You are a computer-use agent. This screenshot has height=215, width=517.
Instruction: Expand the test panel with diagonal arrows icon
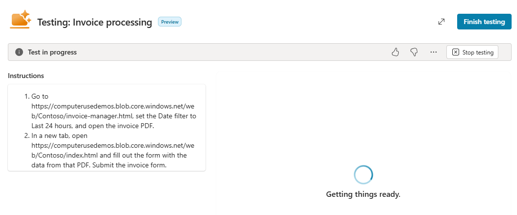(441, 22)
